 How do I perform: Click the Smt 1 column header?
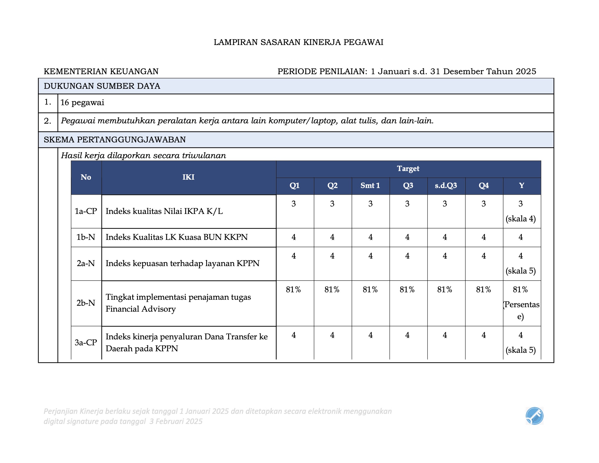tap(370, 186)
